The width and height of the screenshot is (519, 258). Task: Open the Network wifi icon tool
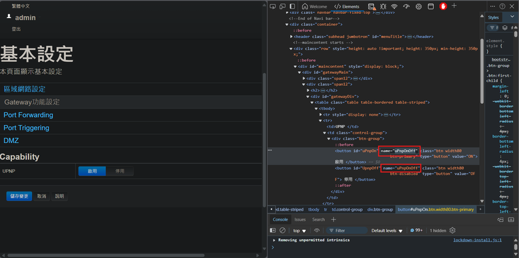click(394, 6)
